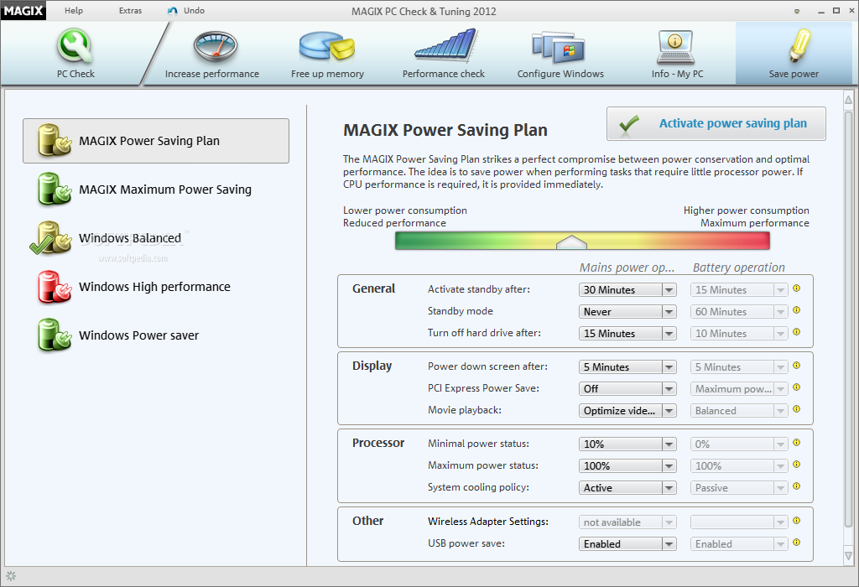The height and width of the screenshot is (587, 859).
Task: Open Minimal power status mains dropdown
Action: click(627, 444)
